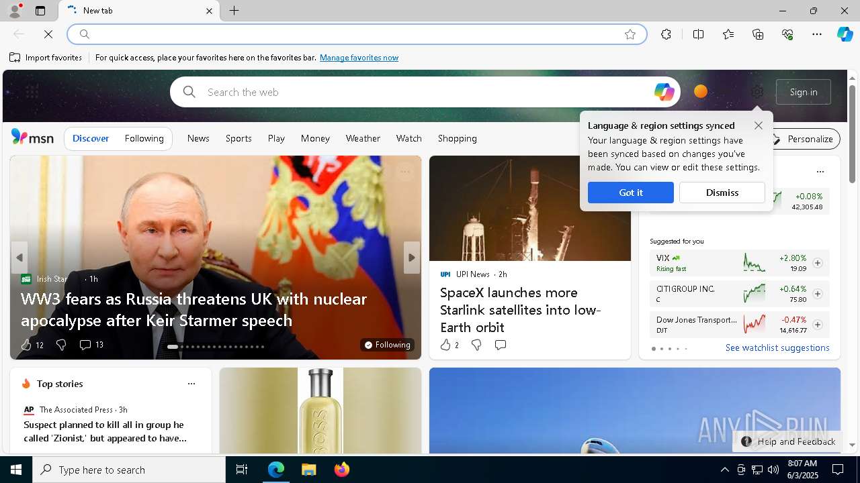Click the Sign in button
The height and width of the screenshot is (483, 860).
tap(804, 92)
